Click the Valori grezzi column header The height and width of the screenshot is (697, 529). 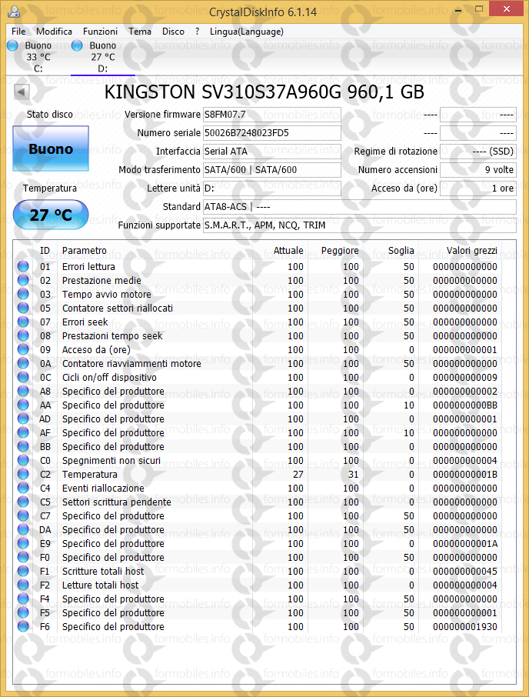click(x=471, y=251)
